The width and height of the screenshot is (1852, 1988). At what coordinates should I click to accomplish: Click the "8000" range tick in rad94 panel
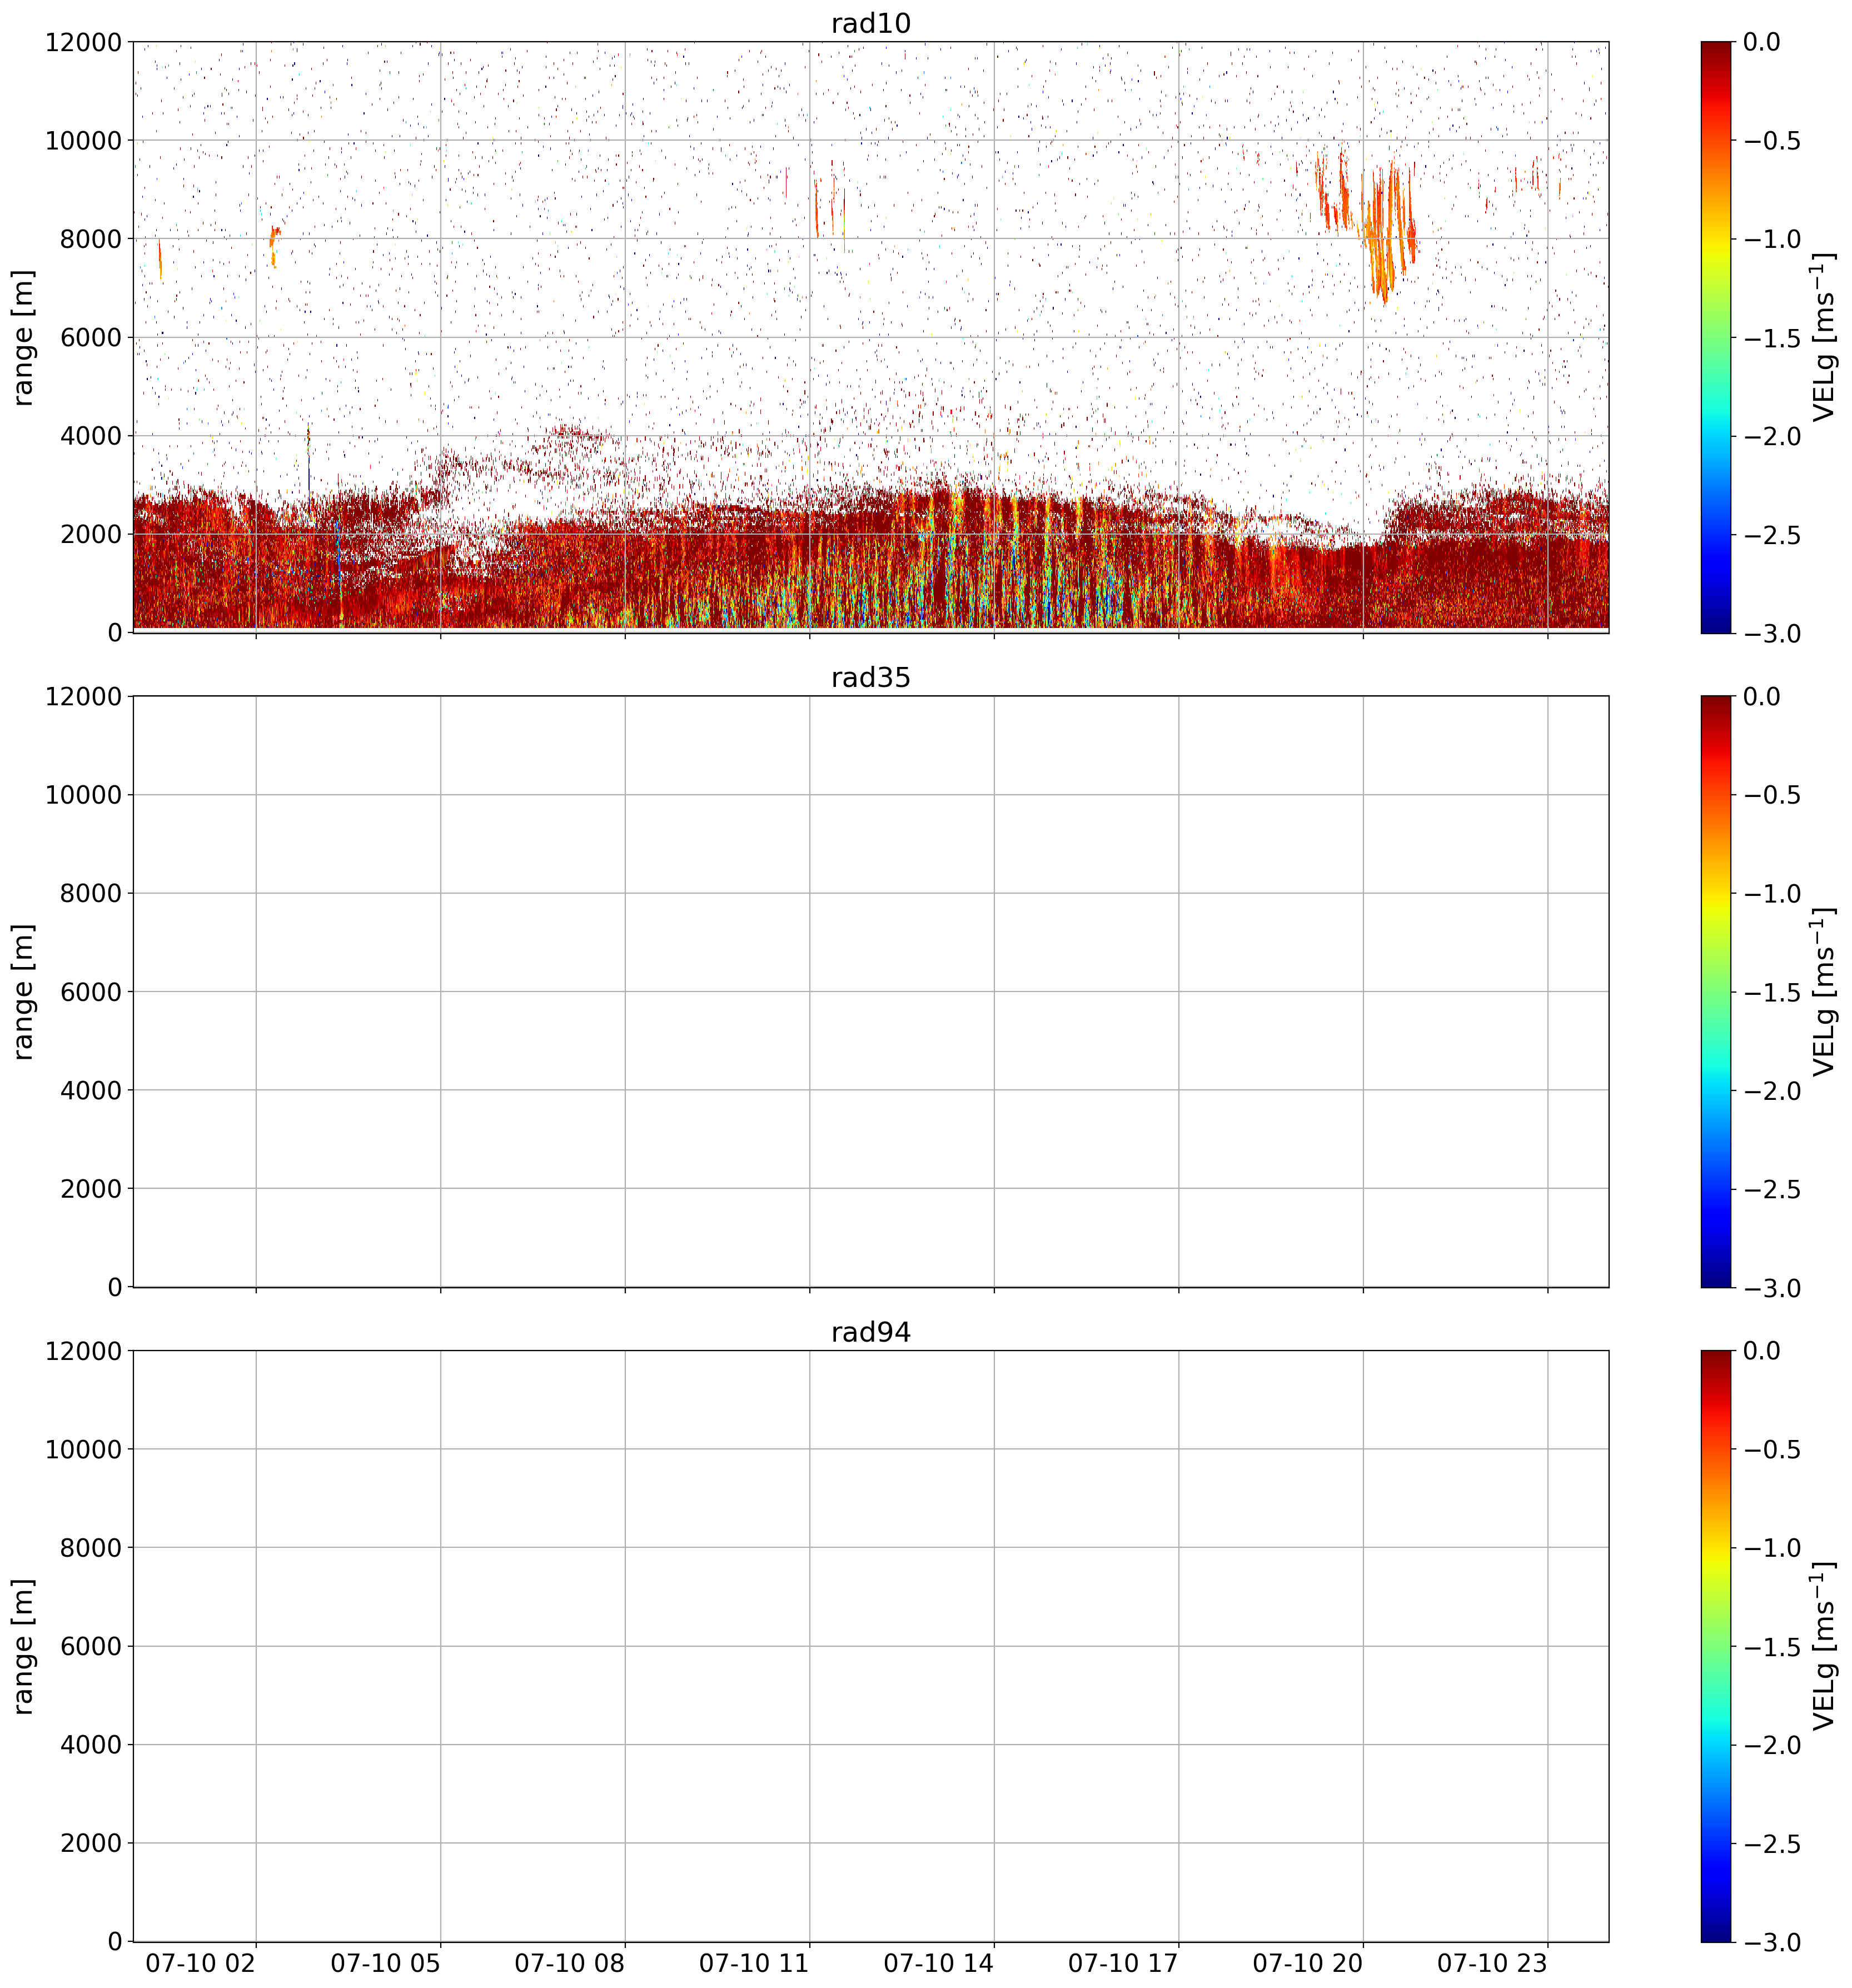tap(91, 1548)
